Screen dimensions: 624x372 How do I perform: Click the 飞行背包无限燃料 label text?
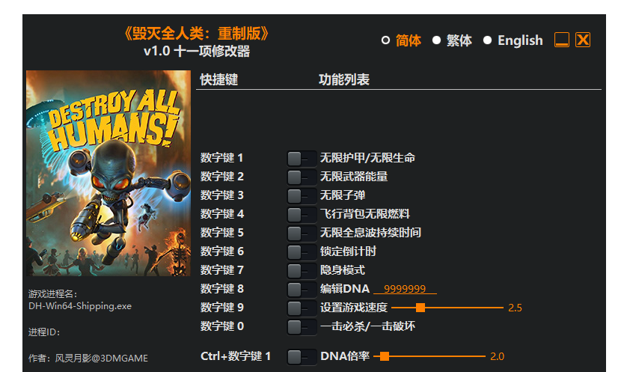365,214
